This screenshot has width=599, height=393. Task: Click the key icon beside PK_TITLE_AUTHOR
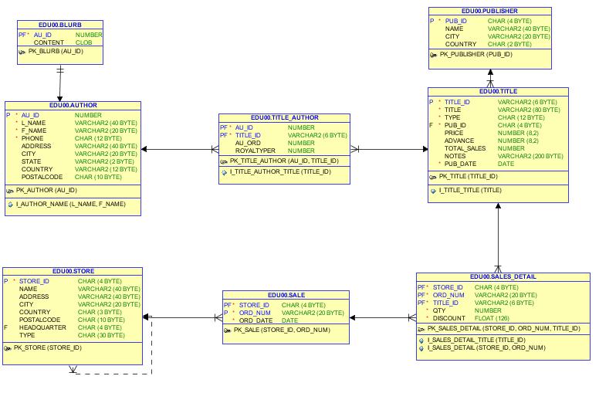click(x=224, y=161)
